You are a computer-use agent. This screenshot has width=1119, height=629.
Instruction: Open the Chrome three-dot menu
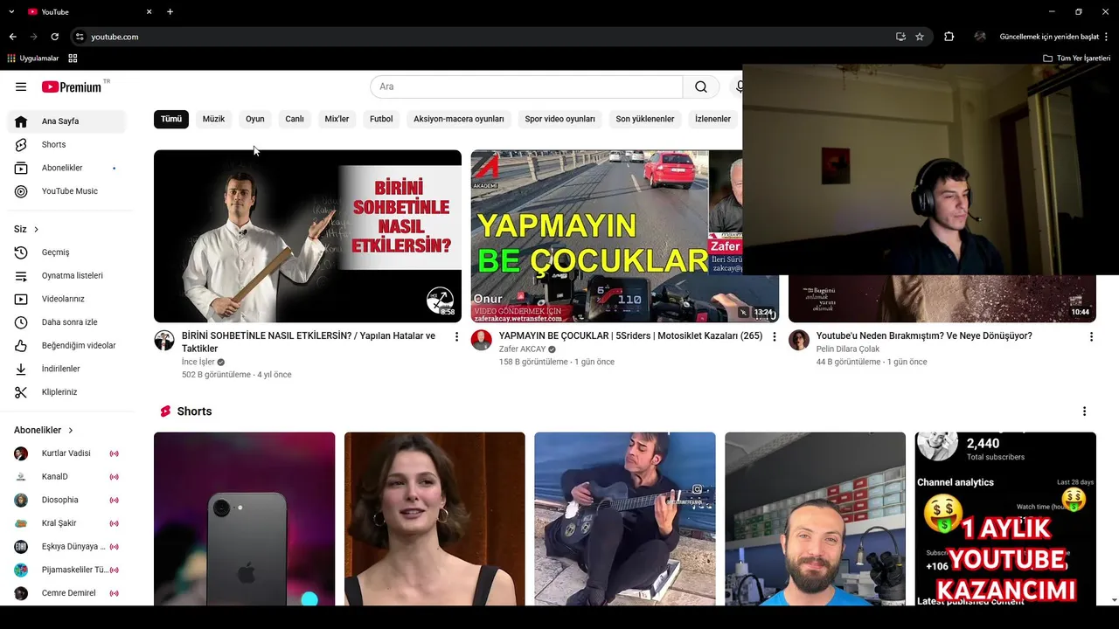[x=1107, y=37]
